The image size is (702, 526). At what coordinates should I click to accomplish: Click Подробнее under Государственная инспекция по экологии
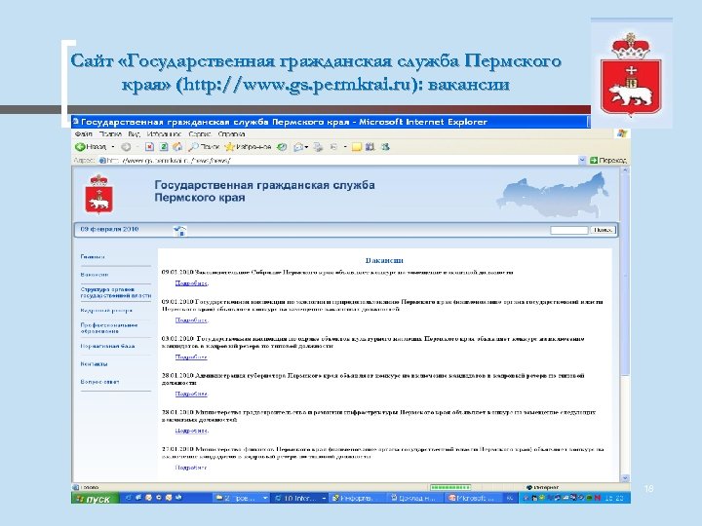click(x=191, y=320)
